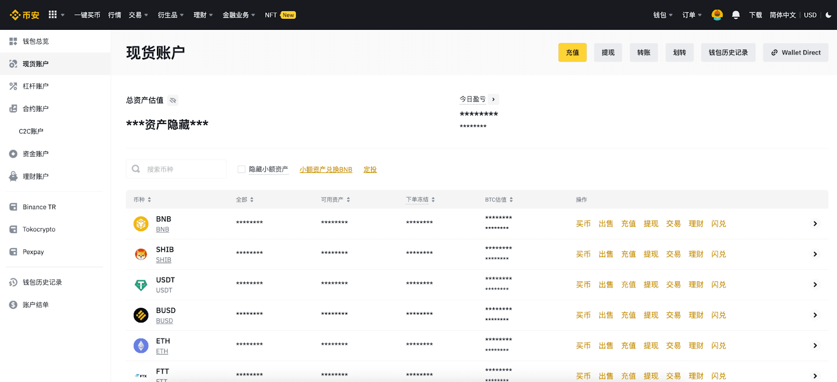Open the user profile avatar icon

717,15
